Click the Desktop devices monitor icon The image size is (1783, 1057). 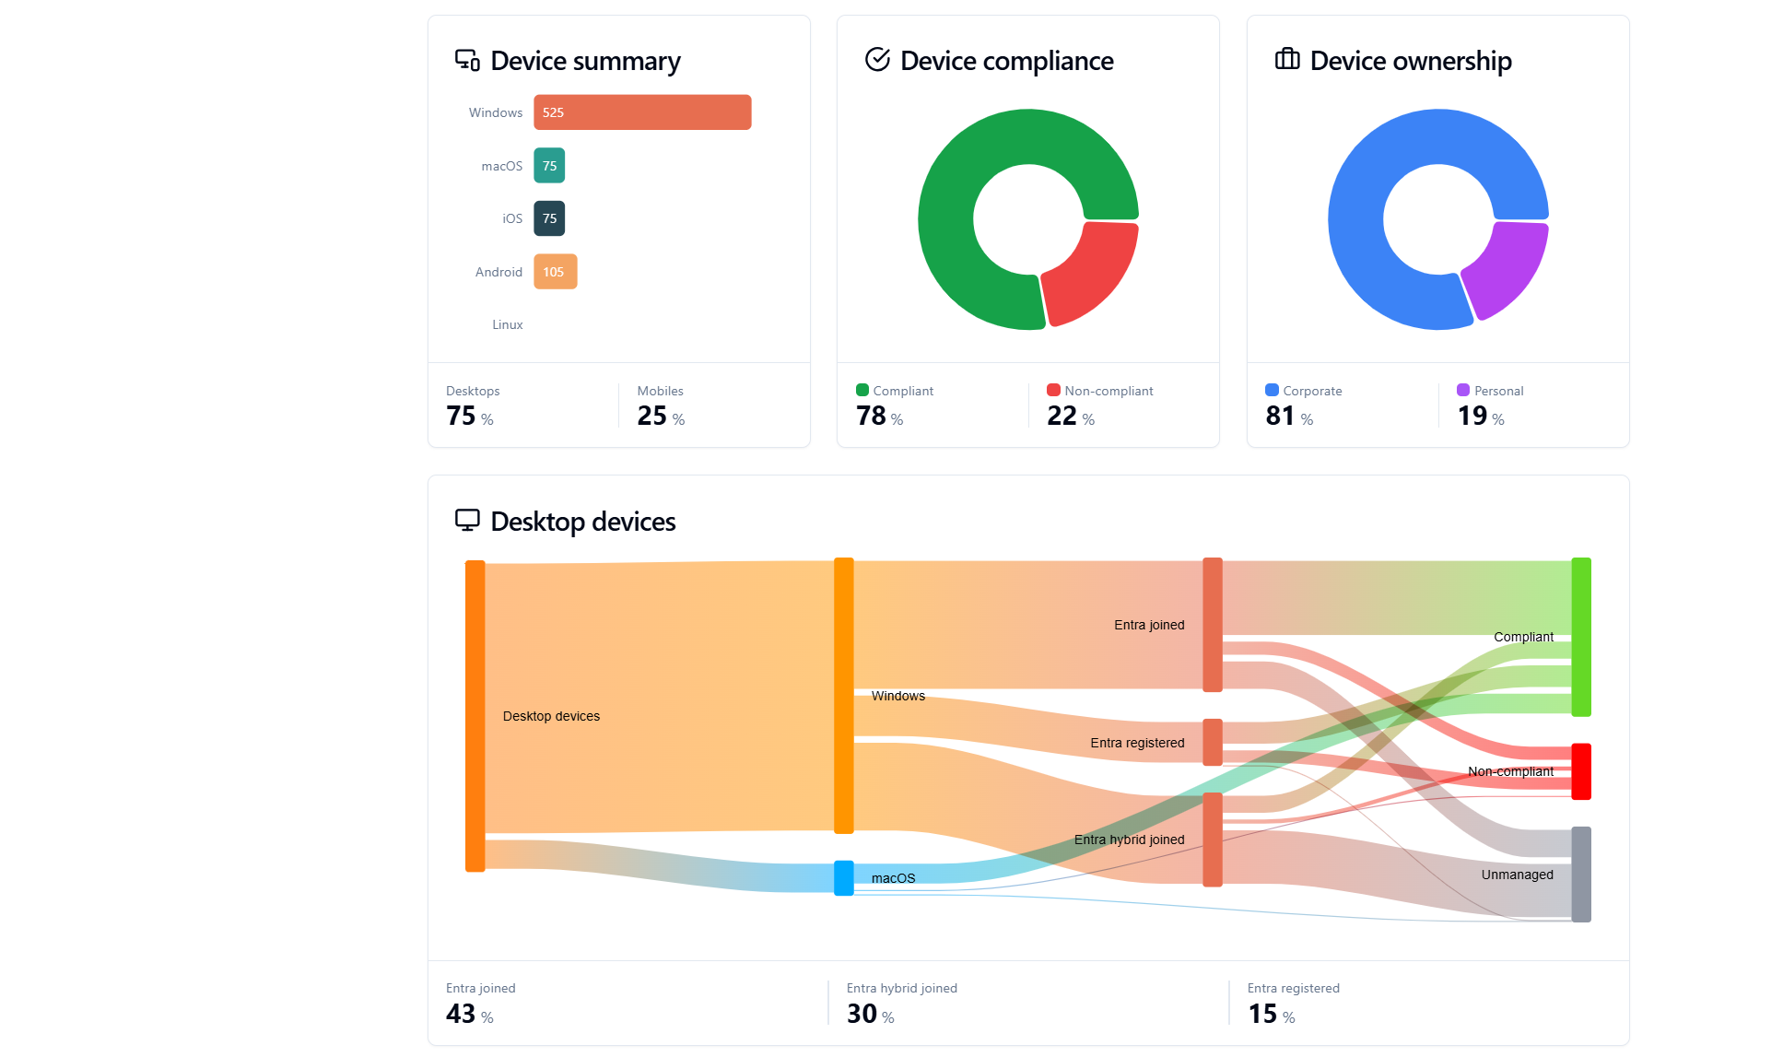(x=467, y=520)
